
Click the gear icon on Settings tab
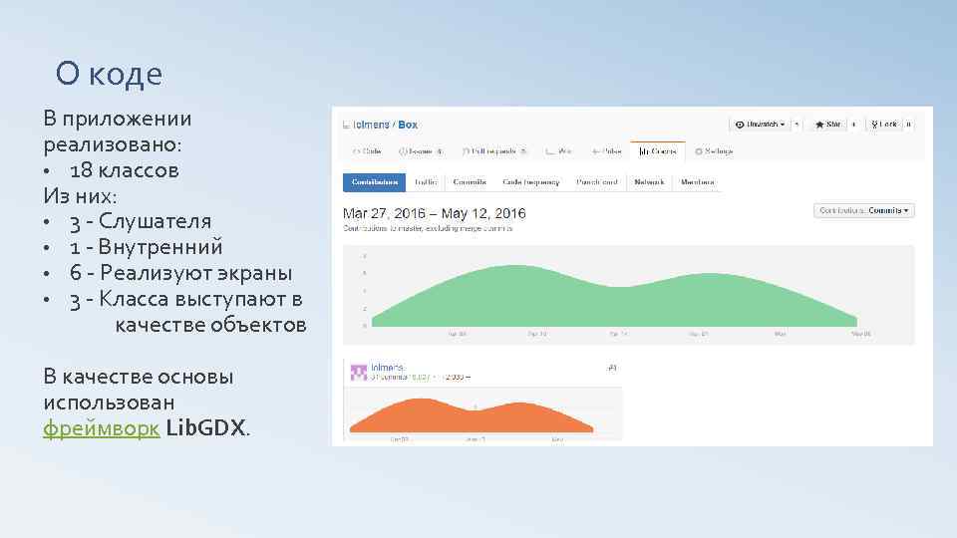699,151
